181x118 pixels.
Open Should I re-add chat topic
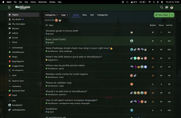coord(66,91)
